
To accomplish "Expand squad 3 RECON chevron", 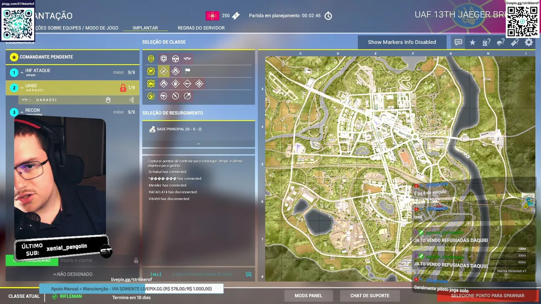I will (22, 112).
